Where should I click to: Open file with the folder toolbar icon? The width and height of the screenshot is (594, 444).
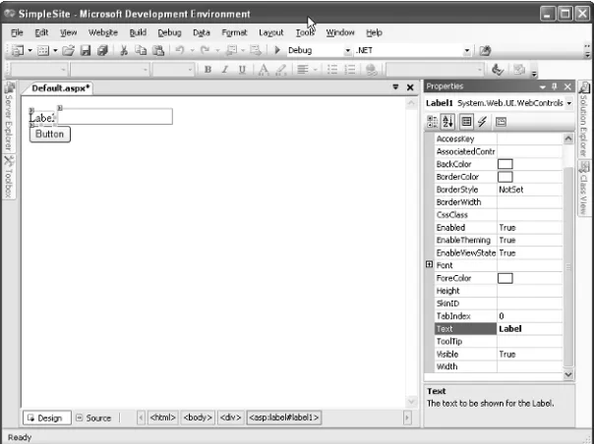[x=68, y=50]
